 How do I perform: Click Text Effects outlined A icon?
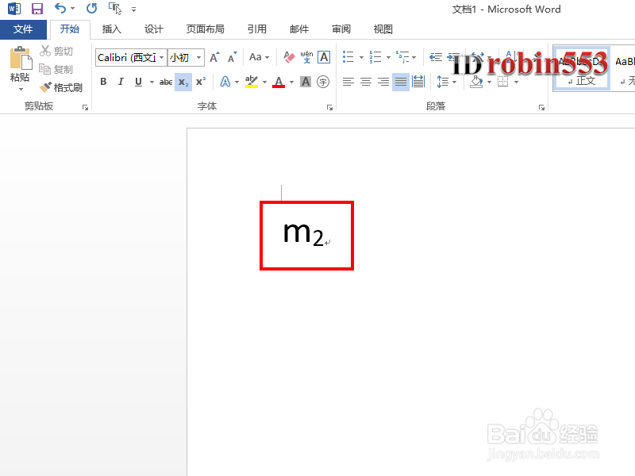click(225, 82)
